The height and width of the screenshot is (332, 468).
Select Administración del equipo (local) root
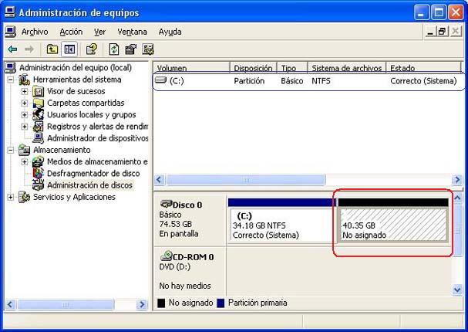coord(76,67)
